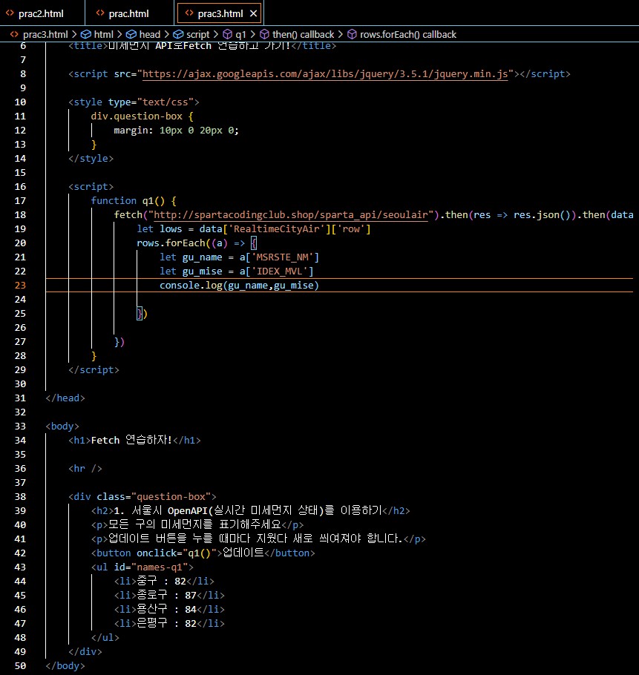Click the prac2.html tab file icon
This screenshot has width=639, height=675.
(x=10, y=13)
